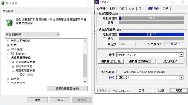188x105 pixels.
Task: Click the AMD EPYC 7773X processor name field
Action: click(150, 72)
